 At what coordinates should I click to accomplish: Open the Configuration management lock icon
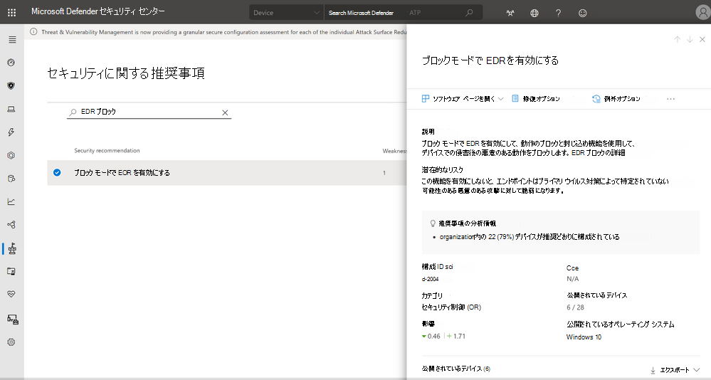12,320
